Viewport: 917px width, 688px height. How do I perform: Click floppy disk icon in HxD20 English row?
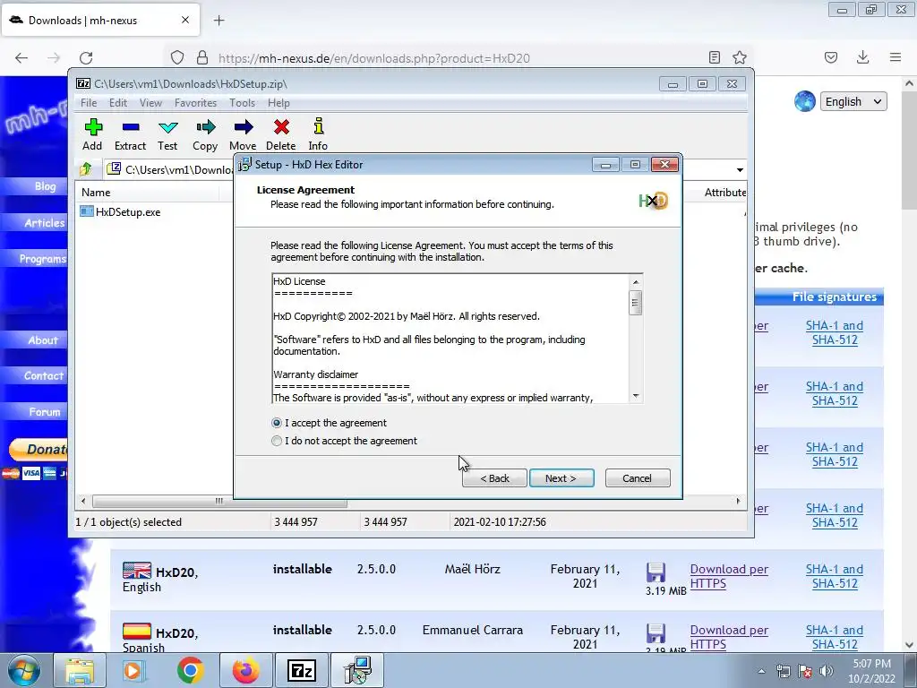click(656, 572)
